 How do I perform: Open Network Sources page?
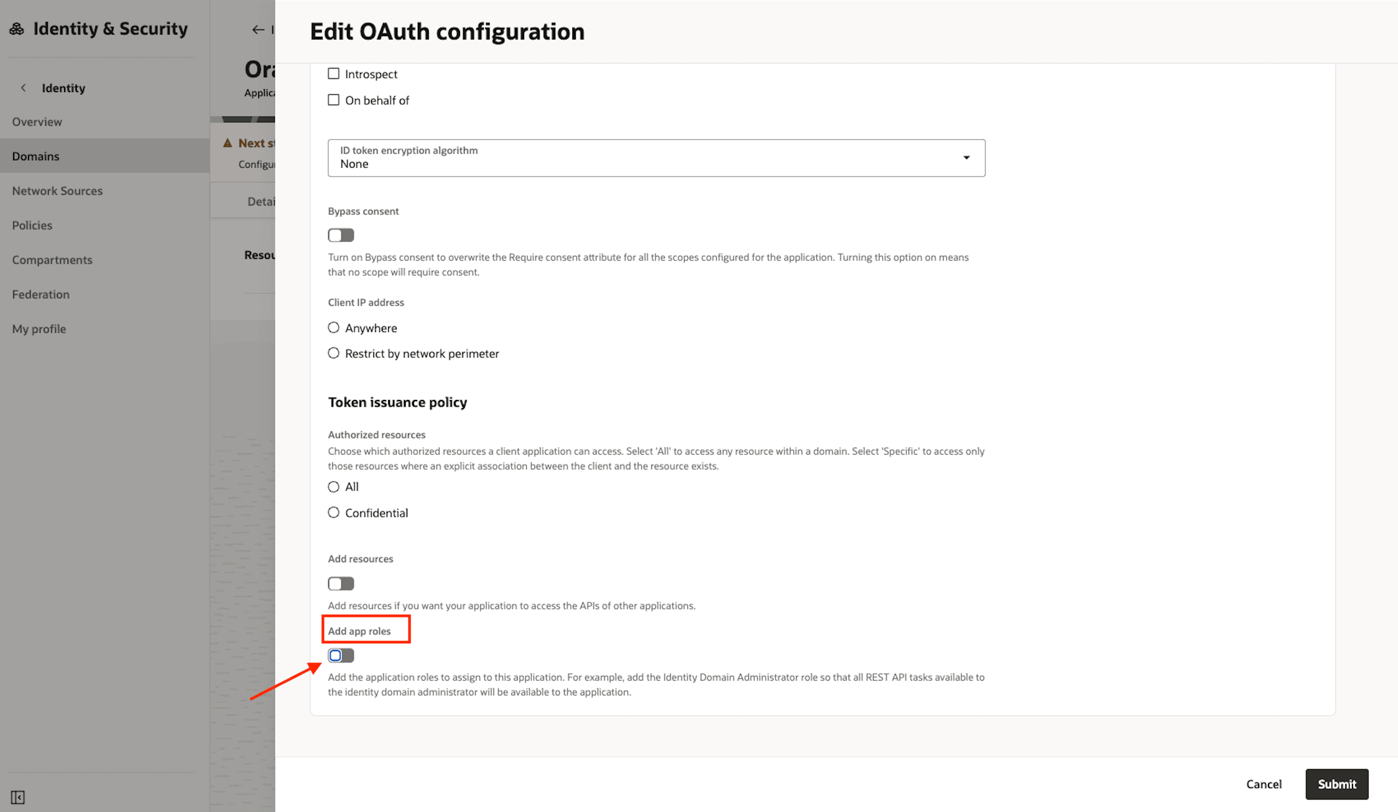(x=57, y=191)
